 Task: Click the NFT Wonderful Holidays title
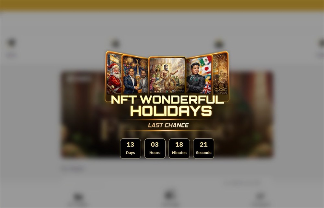pos(168,105)
